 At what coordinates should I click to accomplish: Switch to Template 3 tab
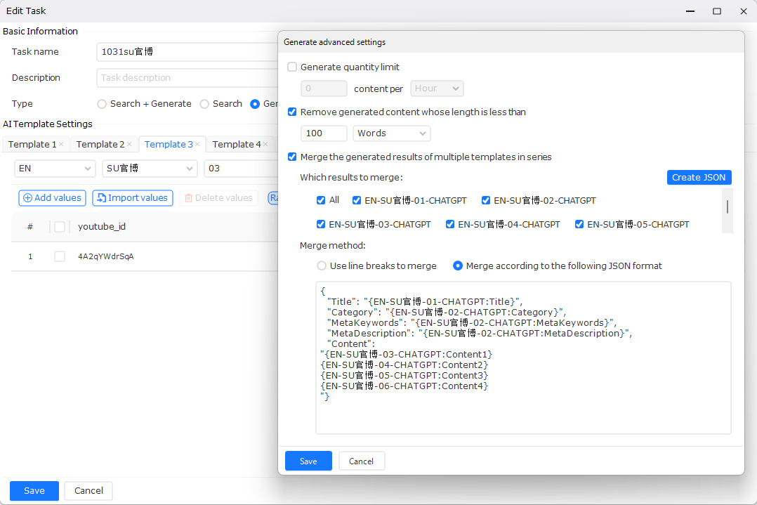pos(169,145)
